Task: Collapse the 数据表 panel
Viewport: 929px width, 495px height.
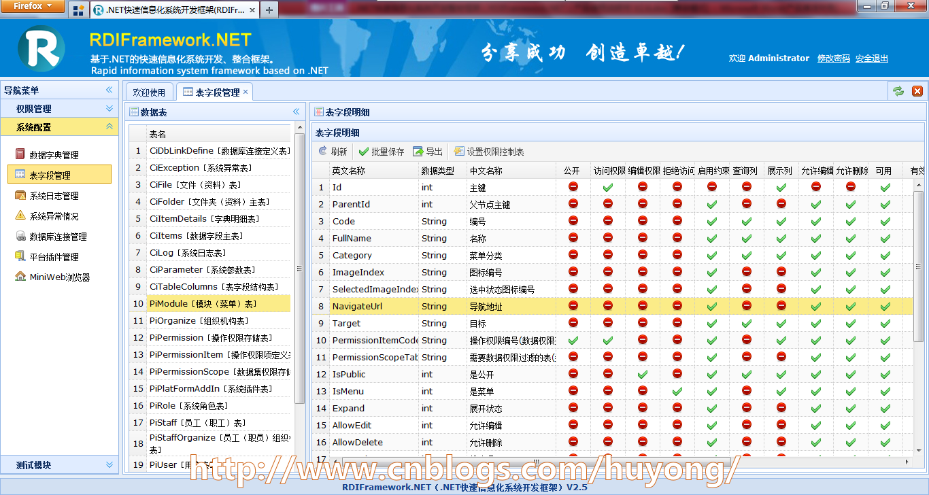Action: [x=296, y=111]
